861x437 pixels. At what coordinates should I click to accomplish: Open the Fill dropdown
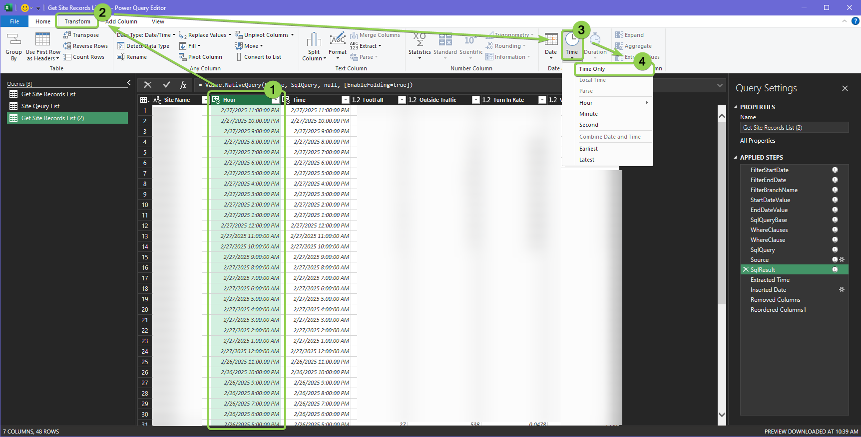click(190, 46)
